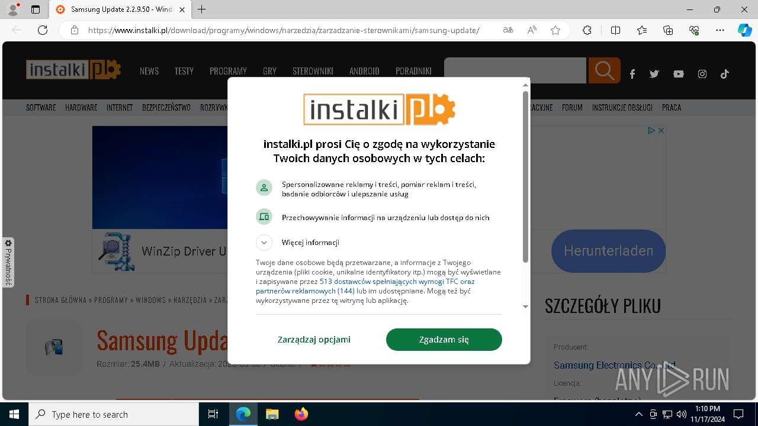Open ANDROID menu item
758x426 pixels.
click(364, 71)
